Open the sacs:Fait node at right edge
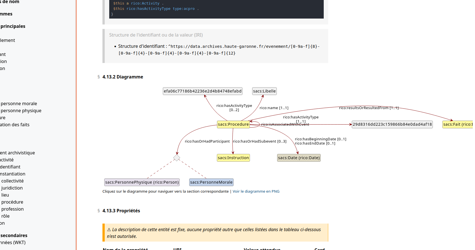Image resolution: width=475 pixels, height=250 pixels. coord(458,124)
